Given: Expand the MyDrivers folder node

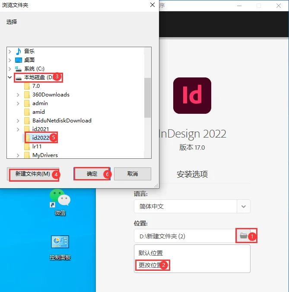Looking at the screenshot, I should click(18, 155).
